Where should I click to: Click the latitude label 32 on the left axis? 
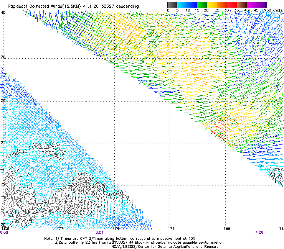[3, 184]
